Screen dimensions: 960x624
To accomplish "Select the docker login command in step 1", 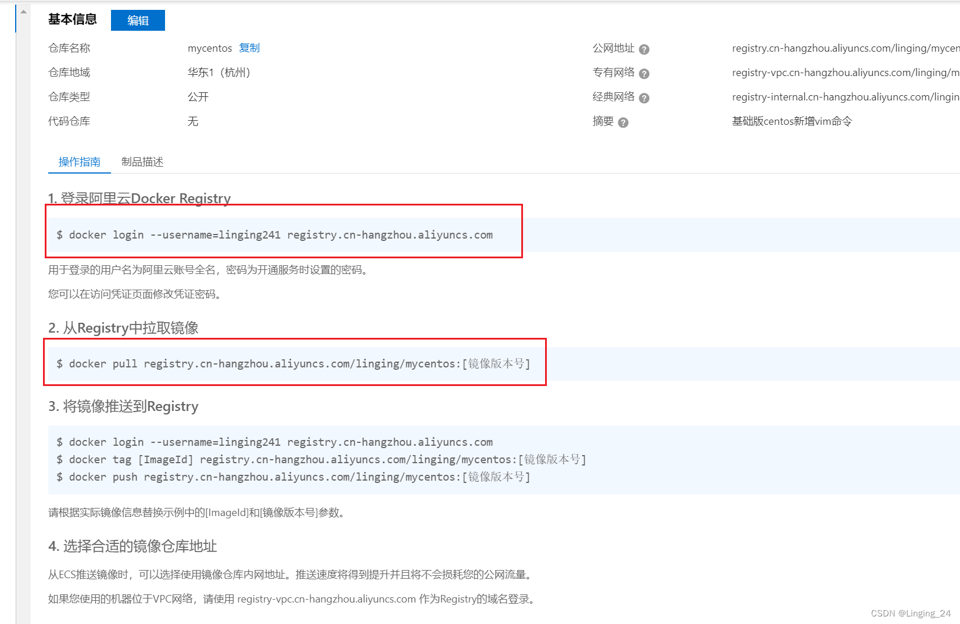I will [x=274, y=235].
